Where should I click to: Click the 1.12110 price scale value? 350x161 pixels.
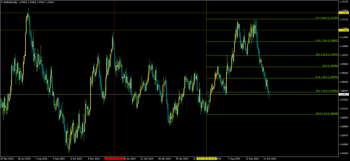tap(344, 19)
